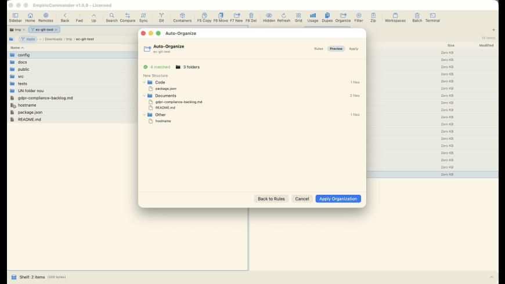Click tmp in the breadcrumb path
This screenshot has height=284, width=505.
click(x=69, y=39)
